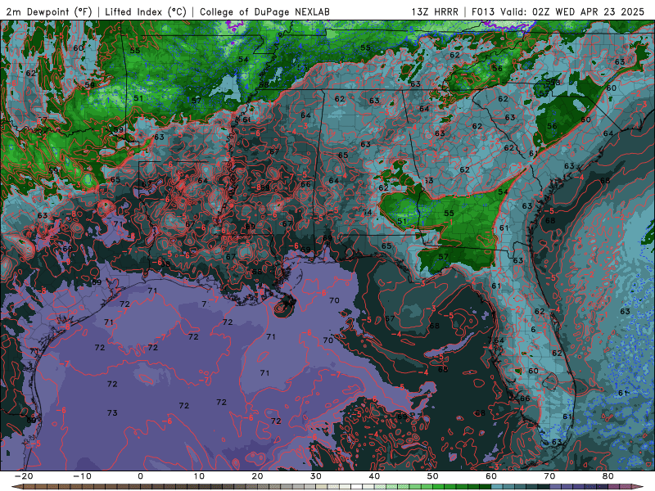Click the '70' label on the color scale
The image size is (655, 491).
[549, 476]
